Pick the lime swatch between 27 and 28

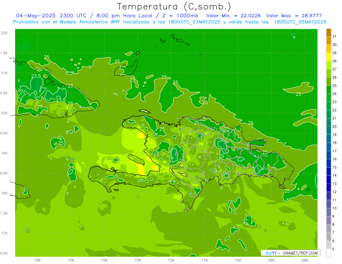(329, 65)
